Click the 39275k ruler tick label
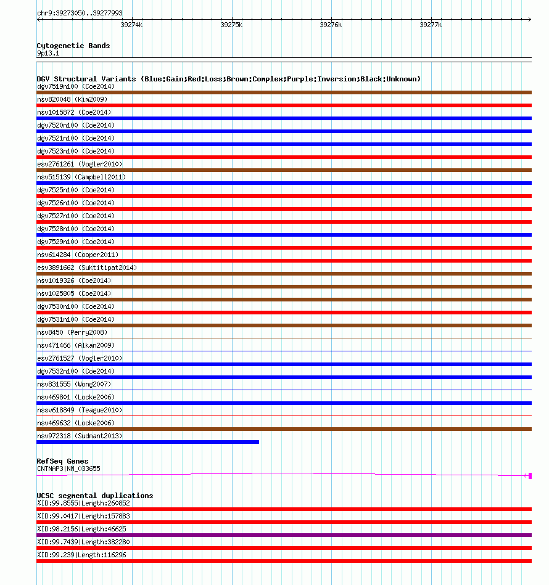Screen dimensions: 549x585 [231, 25]
